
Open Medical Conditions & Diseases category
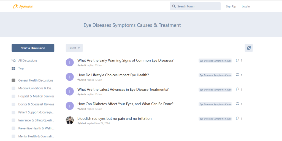click(x=36, y=88)
